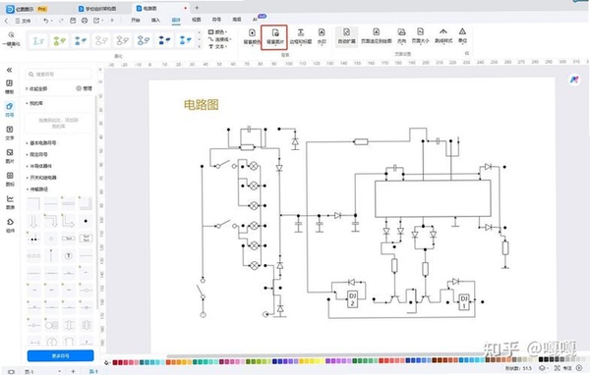The image size is (590, 375).
Task: Add a new page with bottom plus button
Action: point(73,371)
